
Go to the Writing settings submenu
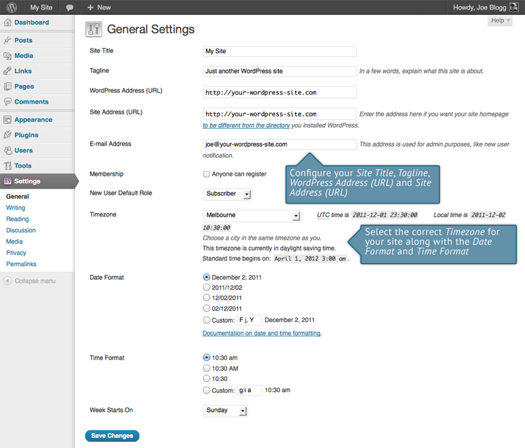tap(16, 208)
